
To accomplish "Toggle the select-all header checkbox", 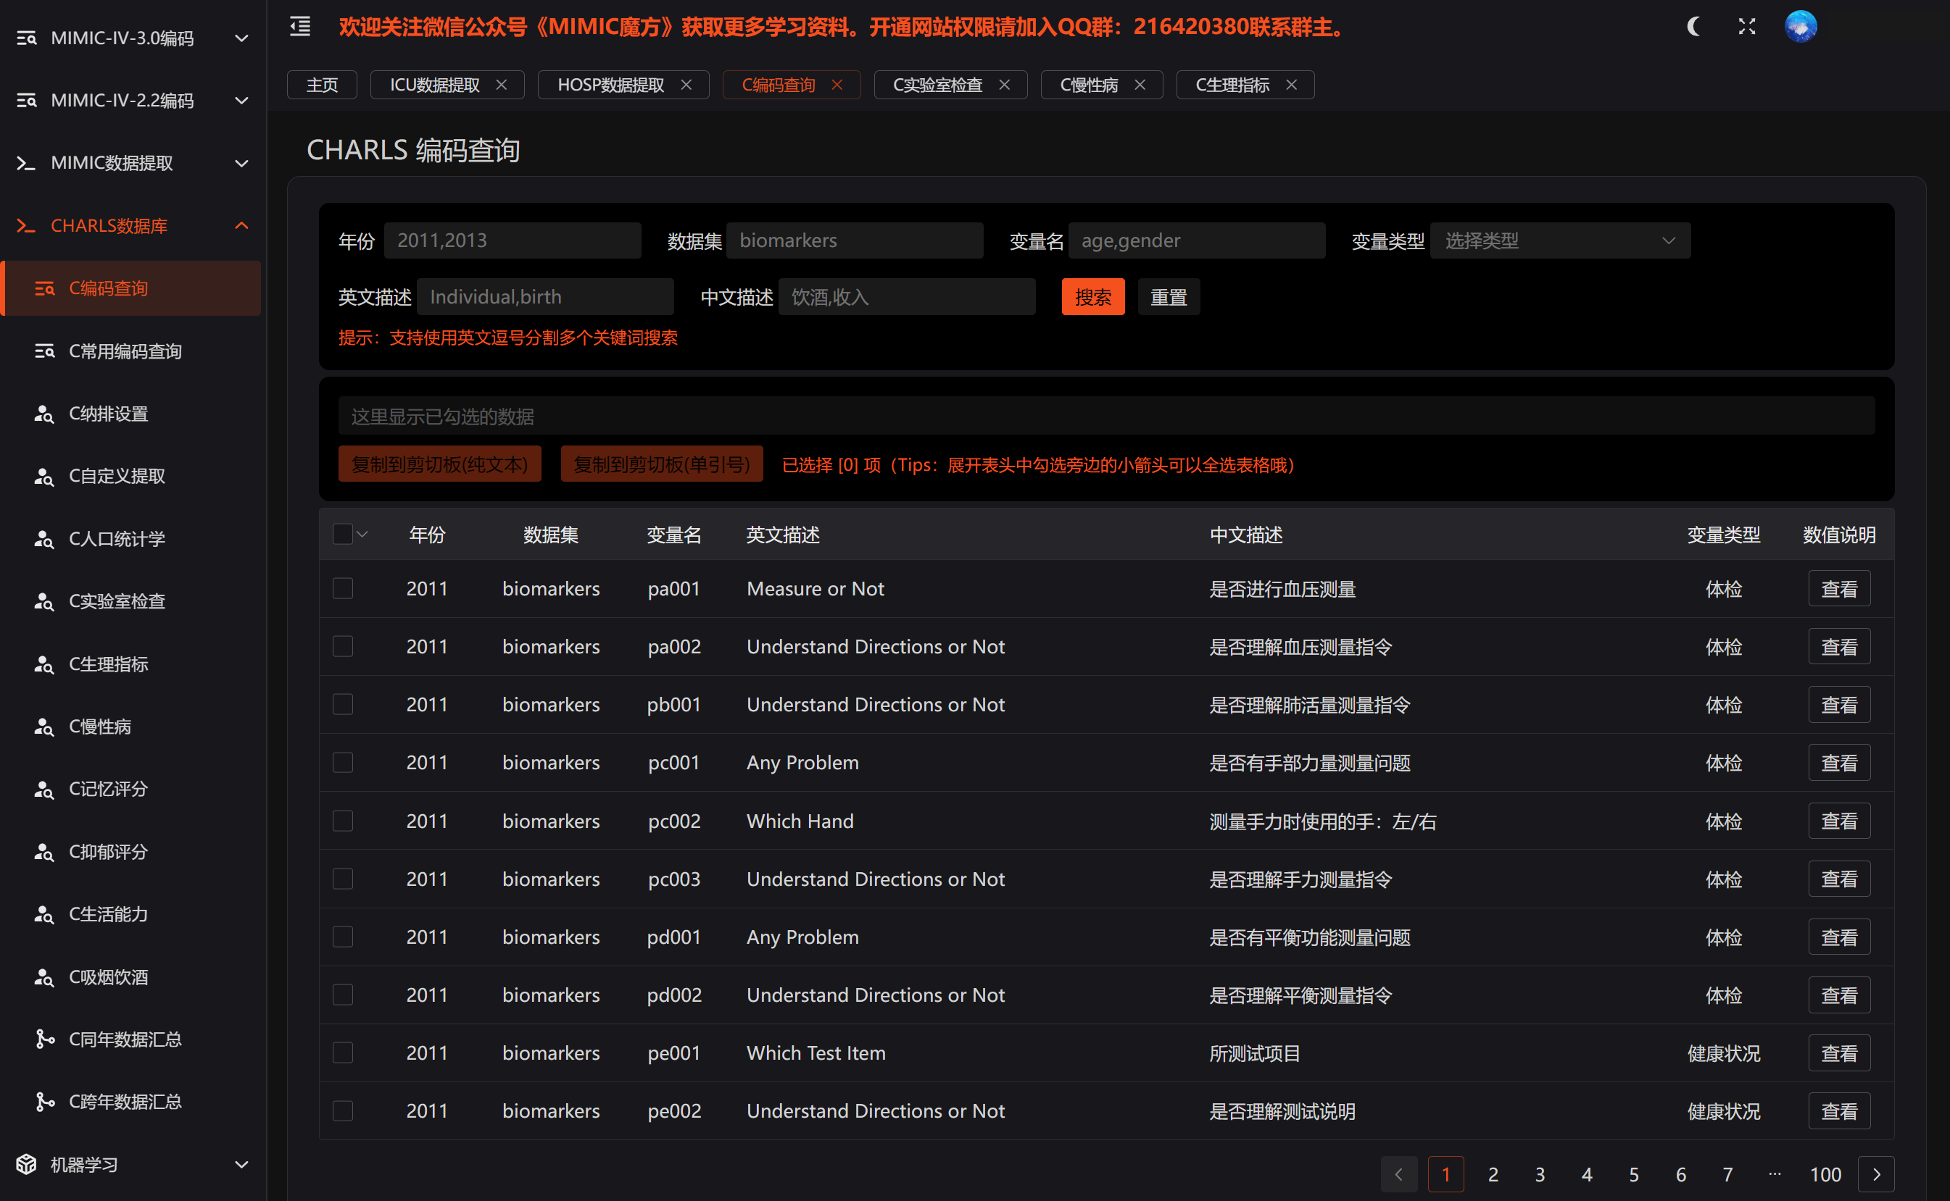I will (x=343, y=535).
